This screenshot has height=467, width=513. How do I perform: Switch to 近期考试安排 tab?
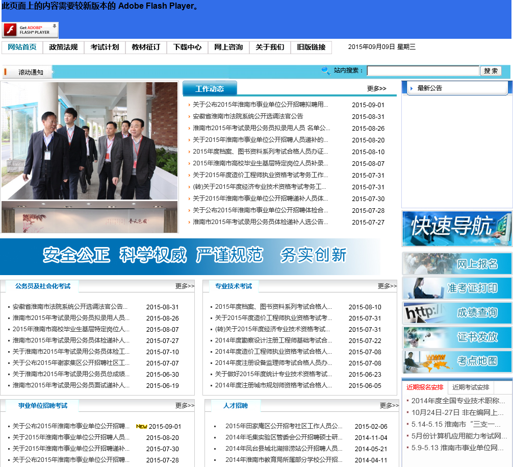(x=470, y=387)
